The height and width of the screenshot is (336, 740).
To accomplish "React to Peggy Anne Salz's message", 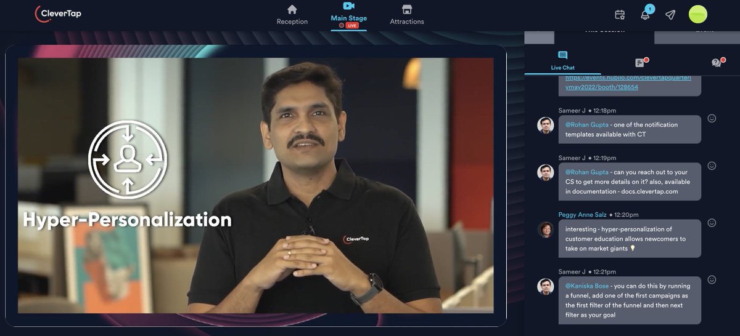I will tap(712, 222).
